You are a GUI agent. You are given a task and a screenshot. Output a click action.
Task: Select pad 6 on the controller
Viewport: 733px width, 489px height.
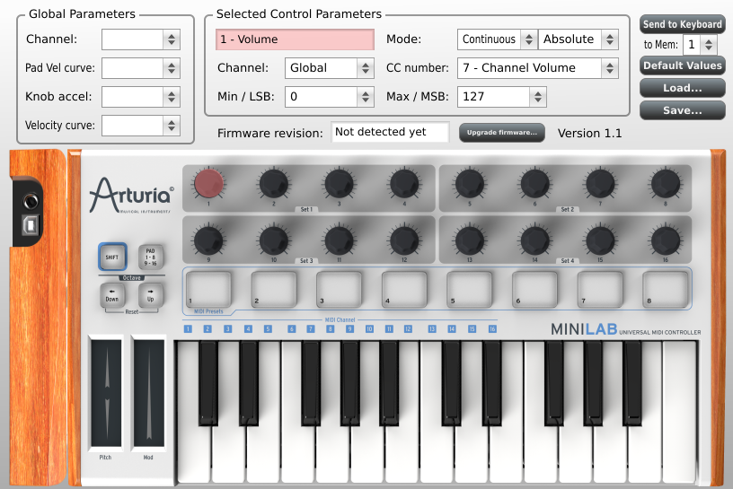coord(534,289)
